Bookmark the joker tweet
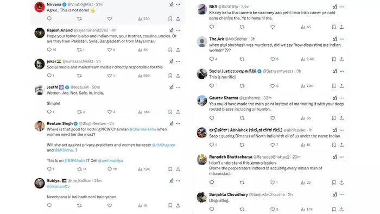The height and width of the screenshot is (214, 380). pyautogui.click(x=170, y=75)
